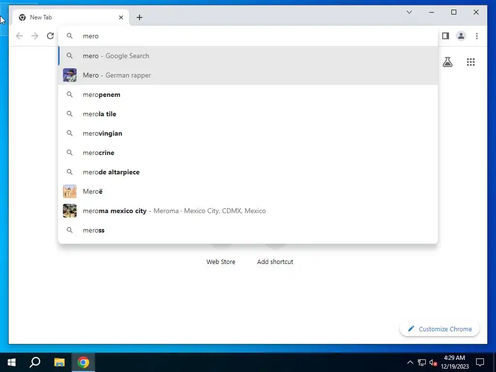Viewport: 496px width, 372px height.
Task: Open File Explorer from taskbar
Action: coord(59,362)
